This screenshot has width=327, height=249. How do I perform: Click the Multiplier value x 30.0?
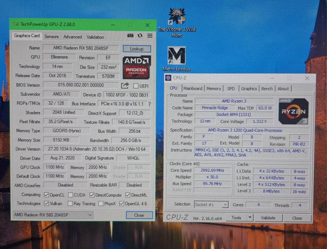[213, 177]
